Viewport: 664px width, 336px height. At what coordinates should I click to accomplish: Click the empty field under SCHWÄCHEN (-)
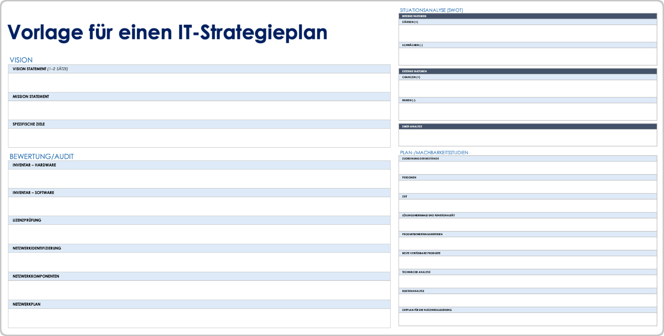pyautogui.click(x=528, y=57)
